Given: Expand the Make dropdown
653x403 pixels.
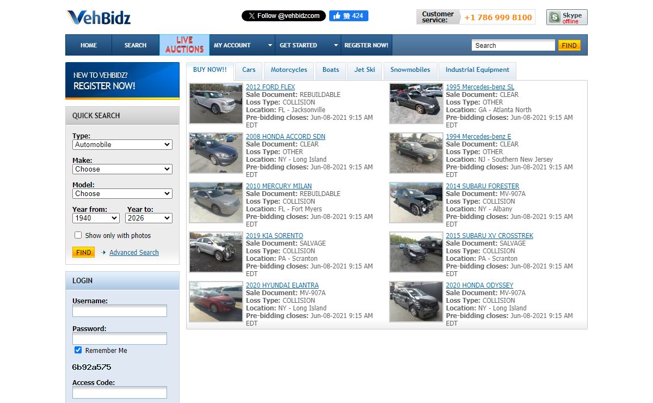Looking at the screenshot, I should click(x=122, y=169).
